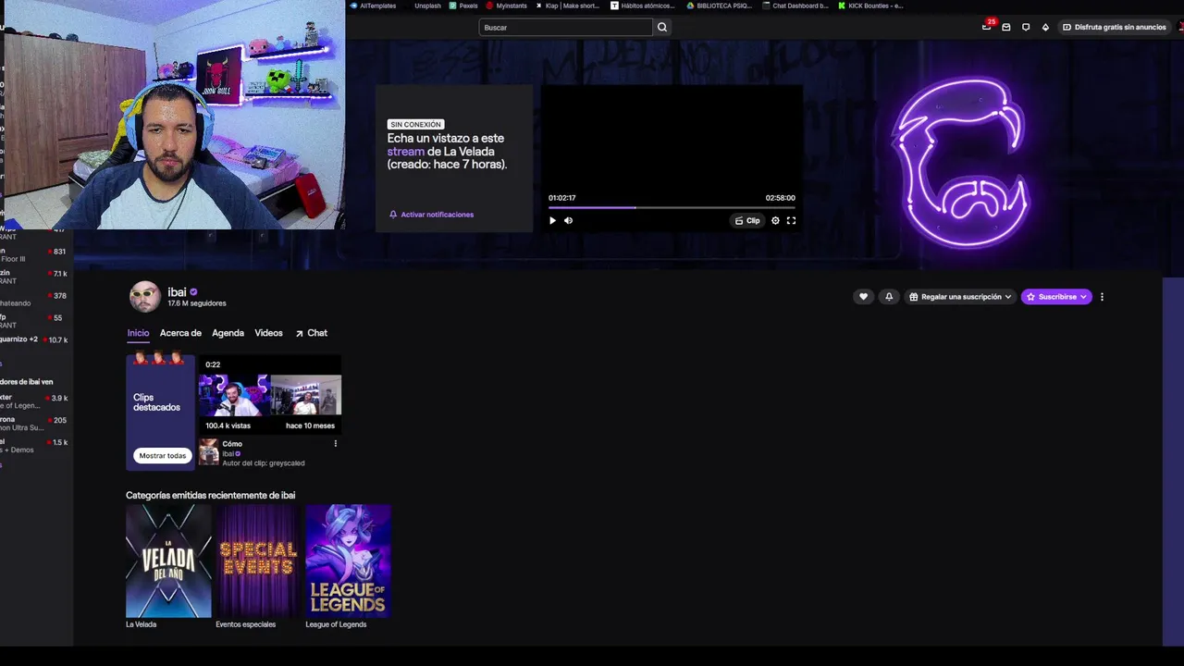Open channel more options three dots

(x=1102, y=297)
